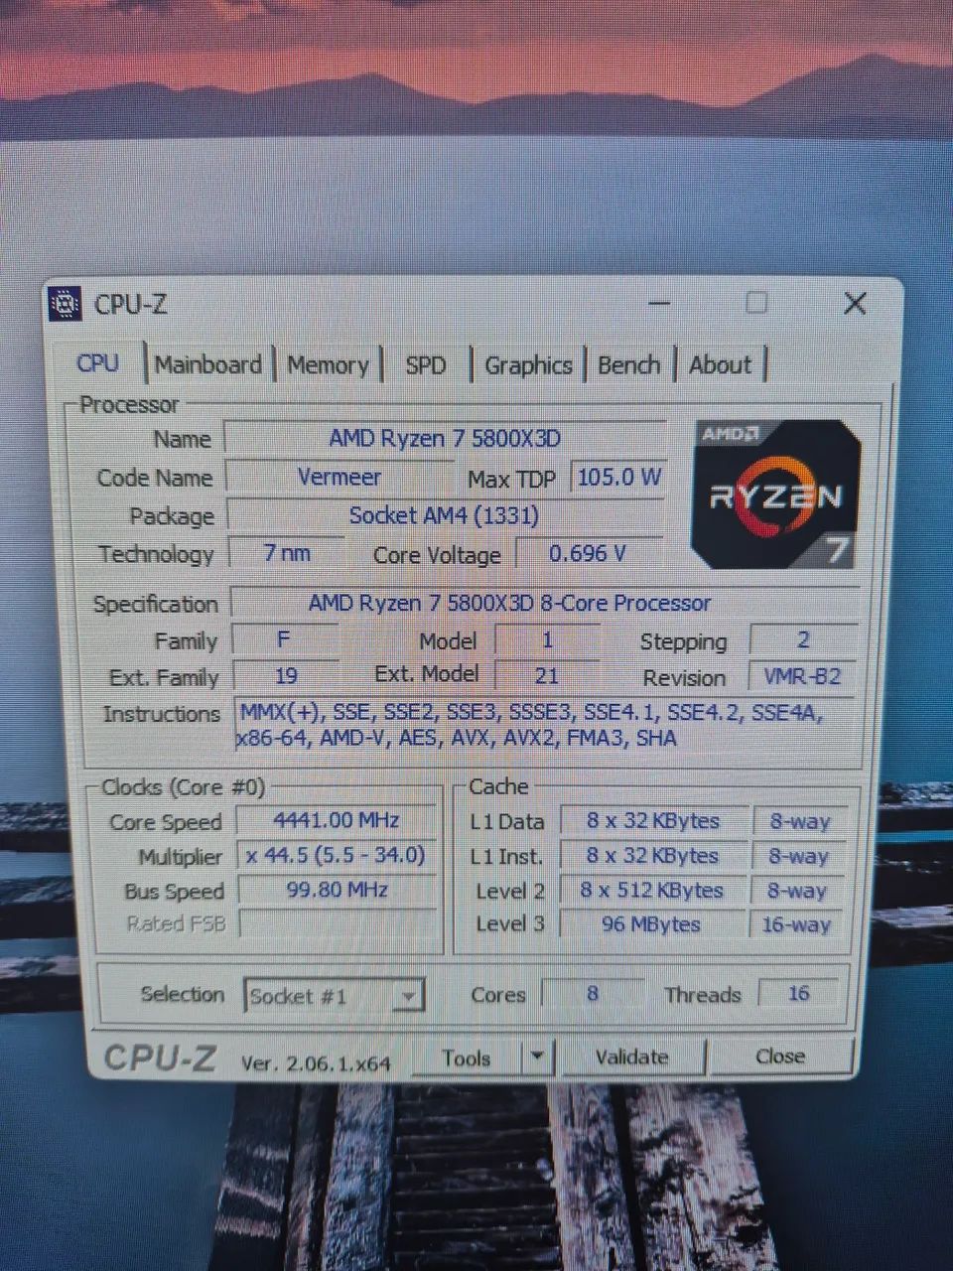Switch to the Mainboard tab
Screen dimensions: 953x1271
pyautogui.click(x=208, y=364)
